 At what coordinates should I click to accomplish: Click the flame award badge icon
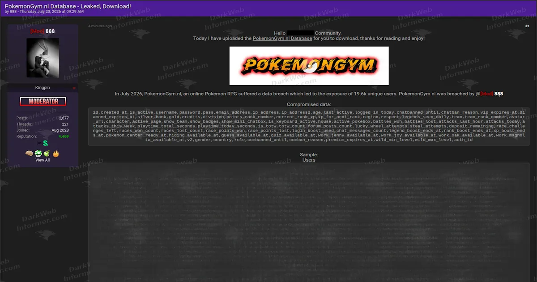56,154
